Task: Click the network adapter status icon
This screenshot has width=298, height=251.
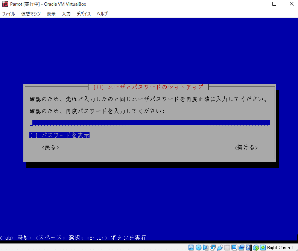Action: tap(213, 247)
